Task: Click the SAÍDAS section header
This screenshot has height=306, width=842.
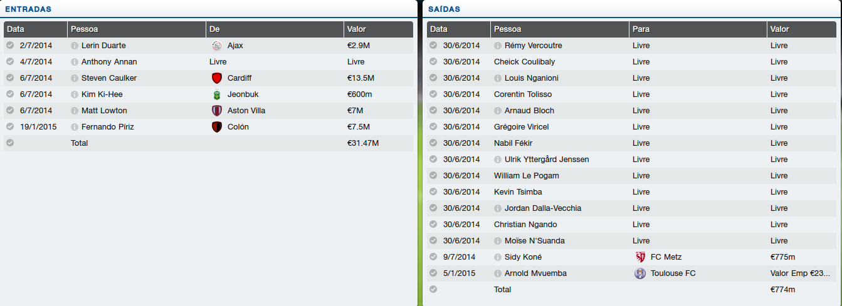Action: 445,9
